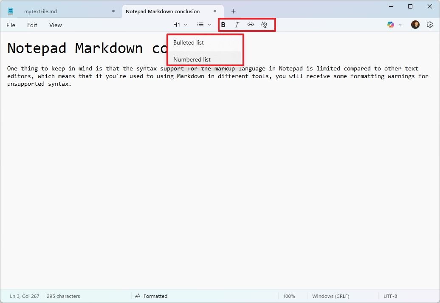Open Copilot from the toolbar

[x=390, y=25]
